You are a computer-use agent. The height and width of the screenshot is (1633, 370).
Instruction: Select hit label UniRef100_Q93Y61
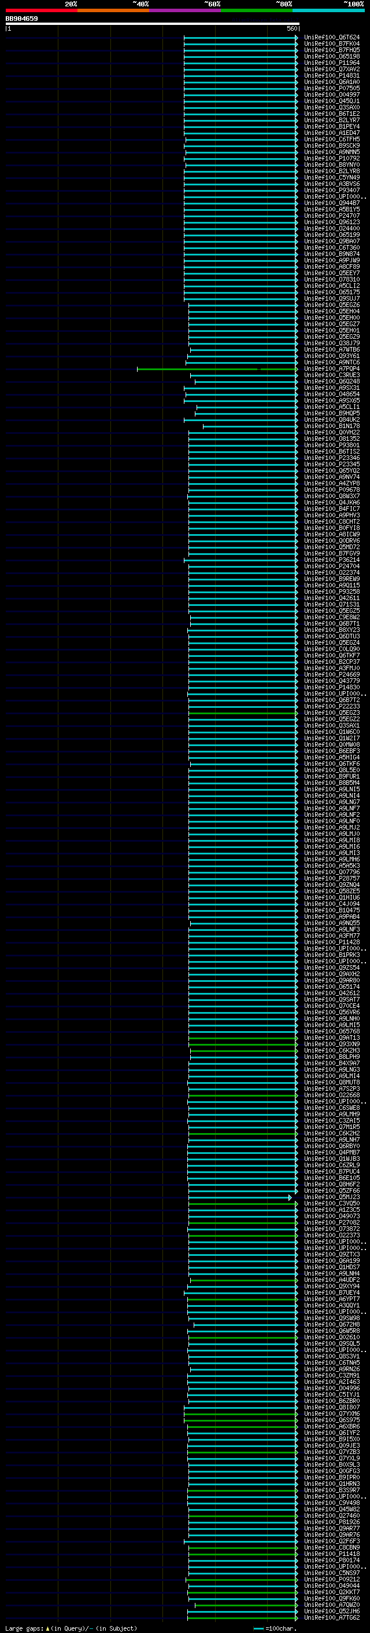tap(332, 356)
